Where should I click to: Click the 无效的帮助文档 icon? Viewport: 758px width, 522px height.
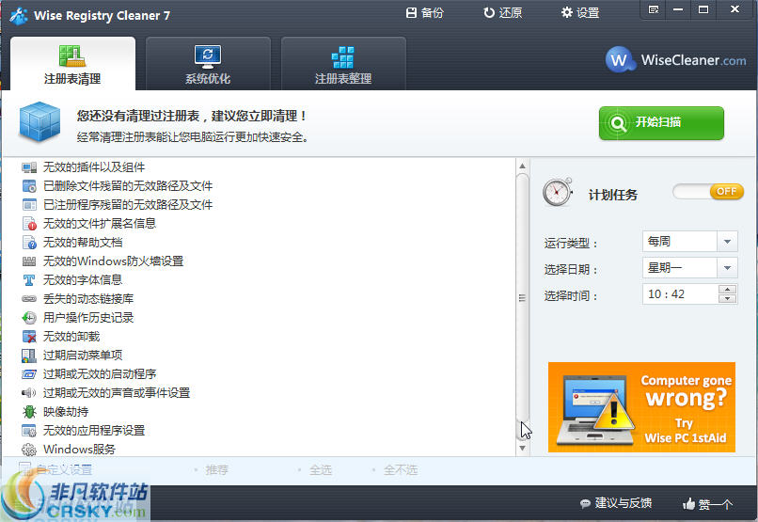(29, 243)
